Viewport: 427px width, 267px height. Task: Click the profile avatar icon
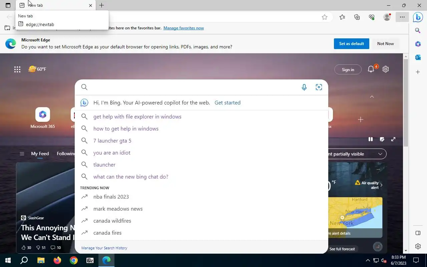pyautogui.click(x=387, y=17)
